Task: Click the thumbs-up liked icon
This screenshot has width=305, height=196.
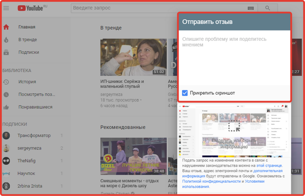Action: click(6, 107)
